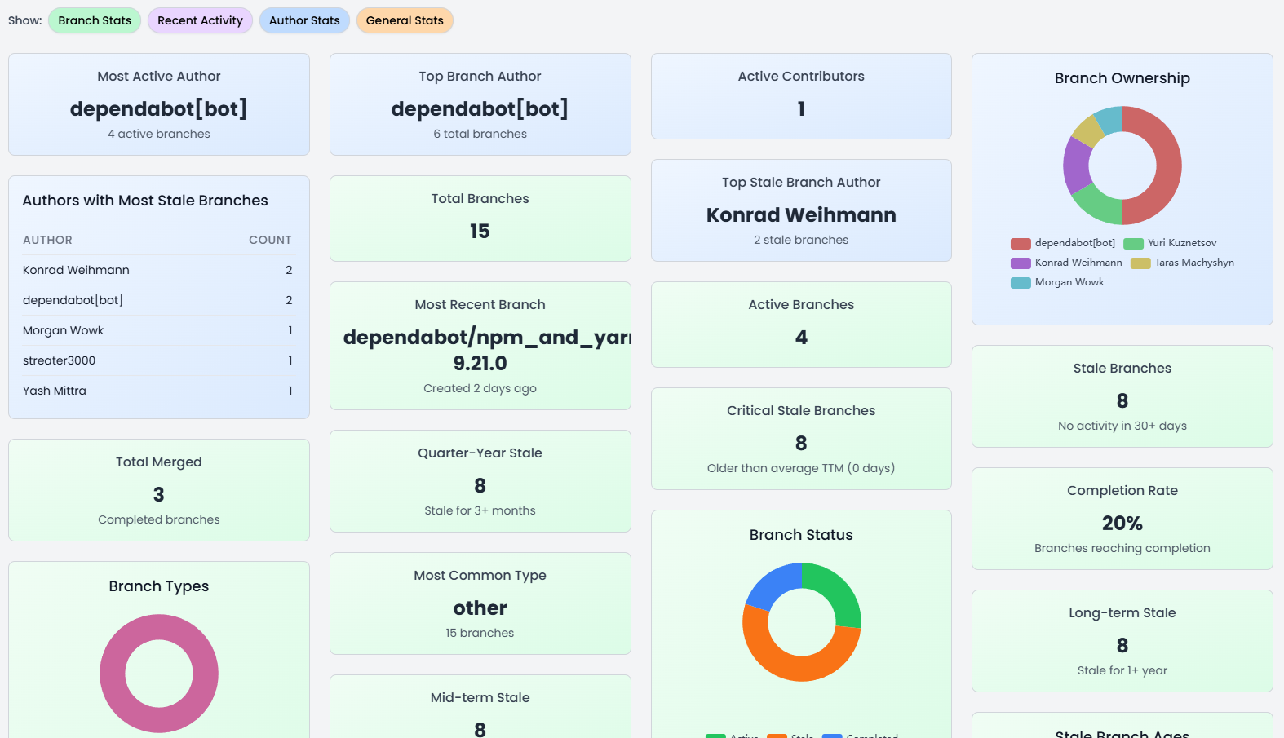The height and width of the screenshot is (738, 1284).
Task: Select the streater3000 table row
Action: click(157, 360)
